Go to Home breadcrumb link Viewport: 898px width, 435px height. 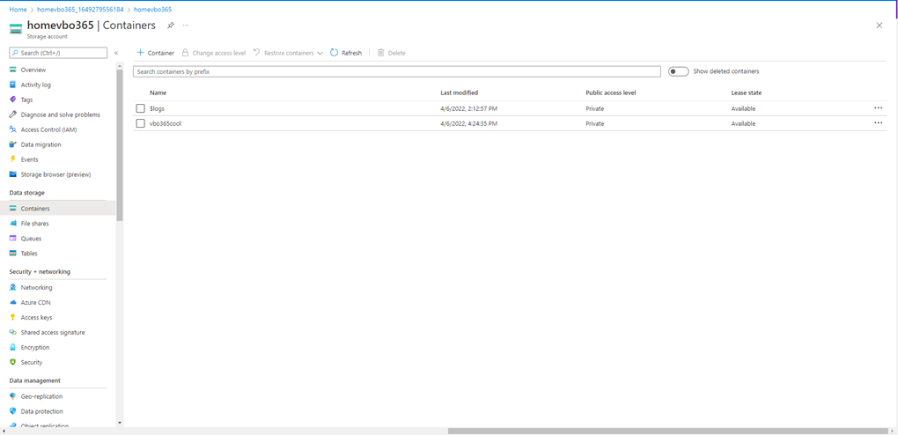tap(18, 10)
